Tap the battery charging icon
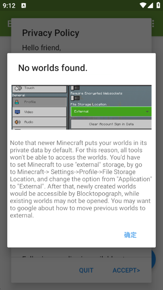 pyautogui.click(x=158, y=5)
